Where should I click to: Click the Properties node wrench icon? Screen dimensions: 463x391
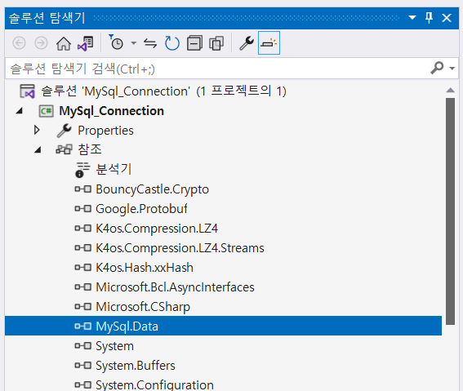tap(64, 131)
